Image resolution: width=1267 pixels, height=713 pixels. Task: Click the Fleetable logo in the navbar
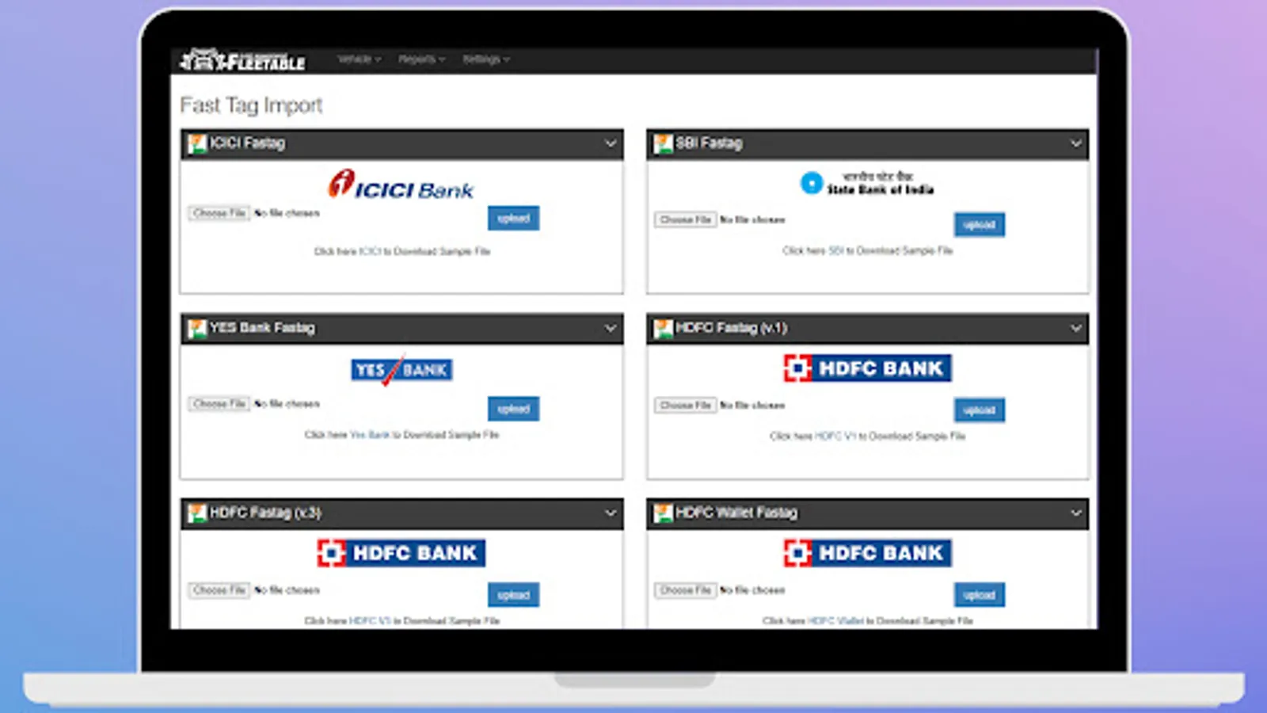(242, 60)
